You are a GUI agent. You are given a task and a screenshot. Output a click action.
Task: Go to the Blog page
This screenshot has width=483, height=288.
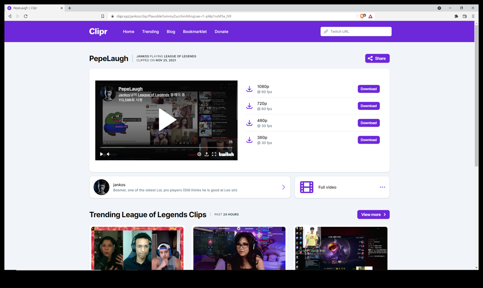(171, 31)
